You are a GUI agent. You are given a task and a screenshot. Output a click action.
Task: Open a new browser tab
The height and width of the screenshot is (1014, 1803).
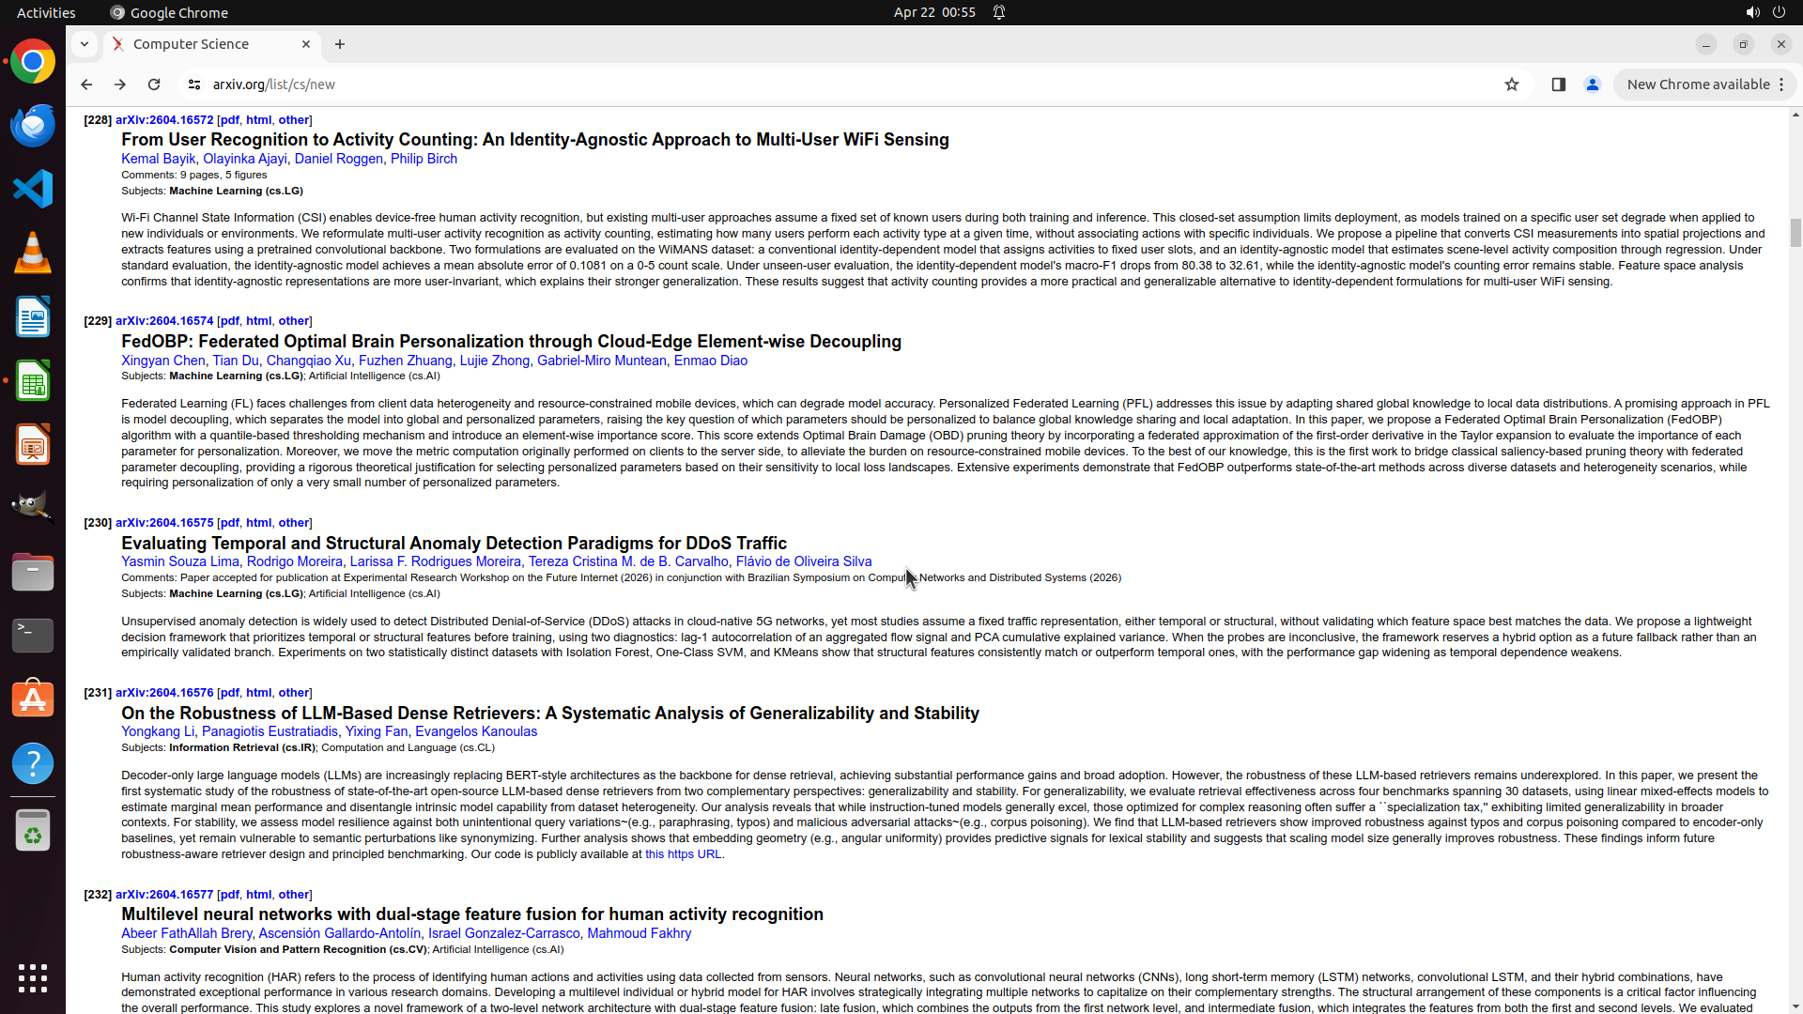click(340, 44)
